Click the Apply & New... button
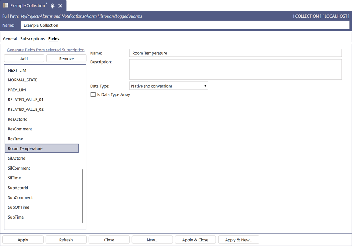Screen dimensions: 352x246 tap(239, 240)
